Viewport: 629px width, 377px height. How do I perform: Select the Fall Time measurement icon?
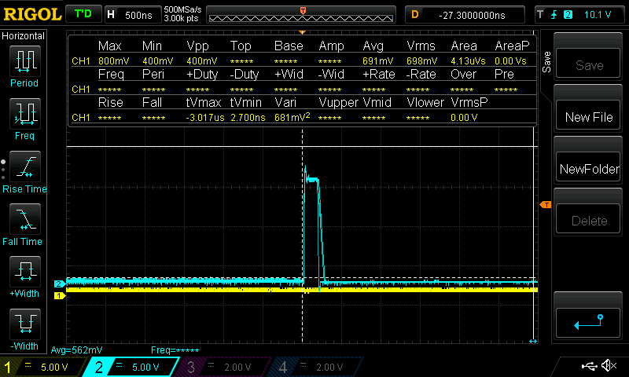[25, 219]
